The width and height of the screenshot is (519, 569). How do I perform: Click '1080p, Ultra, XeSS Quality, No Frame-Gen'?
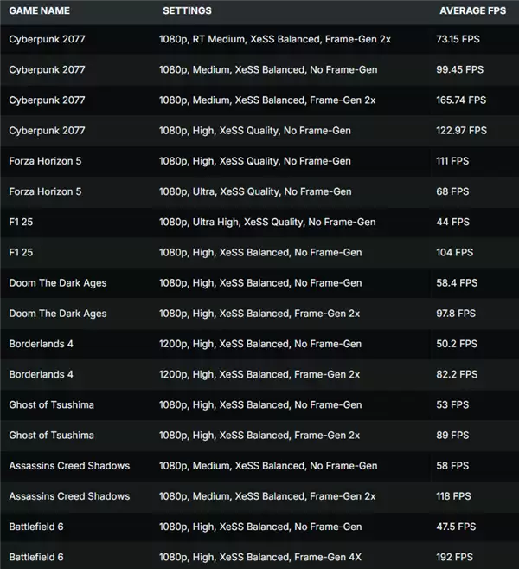tap(255, 191)
